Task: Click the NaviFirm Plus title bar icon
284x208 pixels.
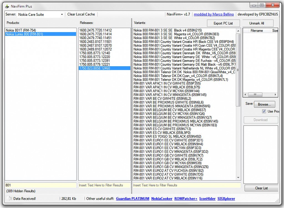Action: (x=7, y=7)
